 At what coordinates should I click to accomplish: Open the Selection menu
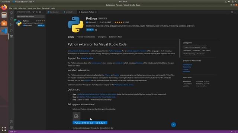22,8
